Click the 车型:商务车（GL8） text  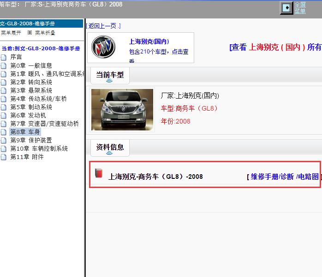click(189, 108)
